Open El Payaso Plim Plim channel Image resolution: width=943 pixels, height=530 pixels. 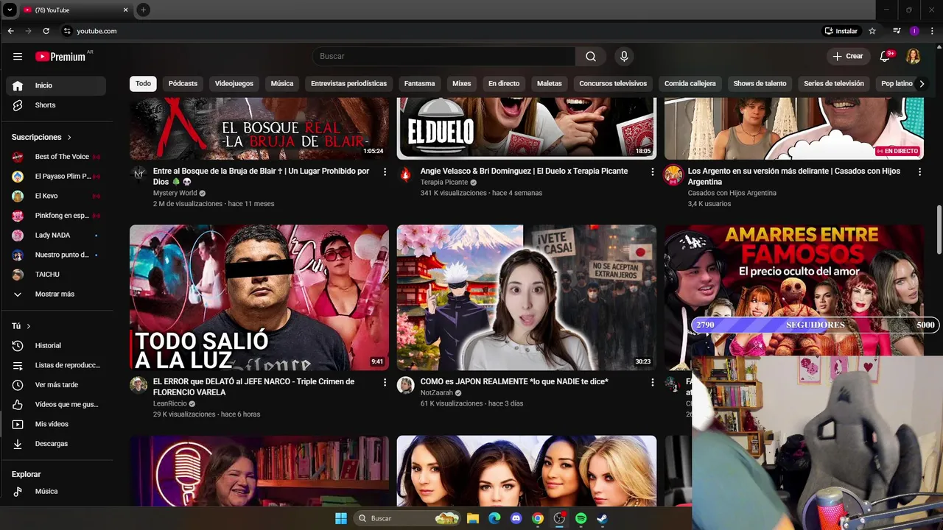[x=56, y=177]
